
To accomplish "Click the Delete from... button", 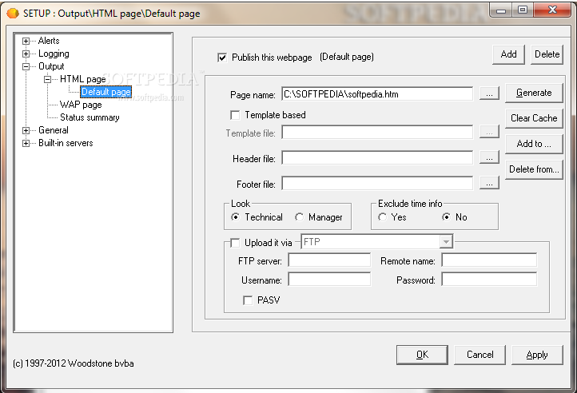I will (534, 169).
